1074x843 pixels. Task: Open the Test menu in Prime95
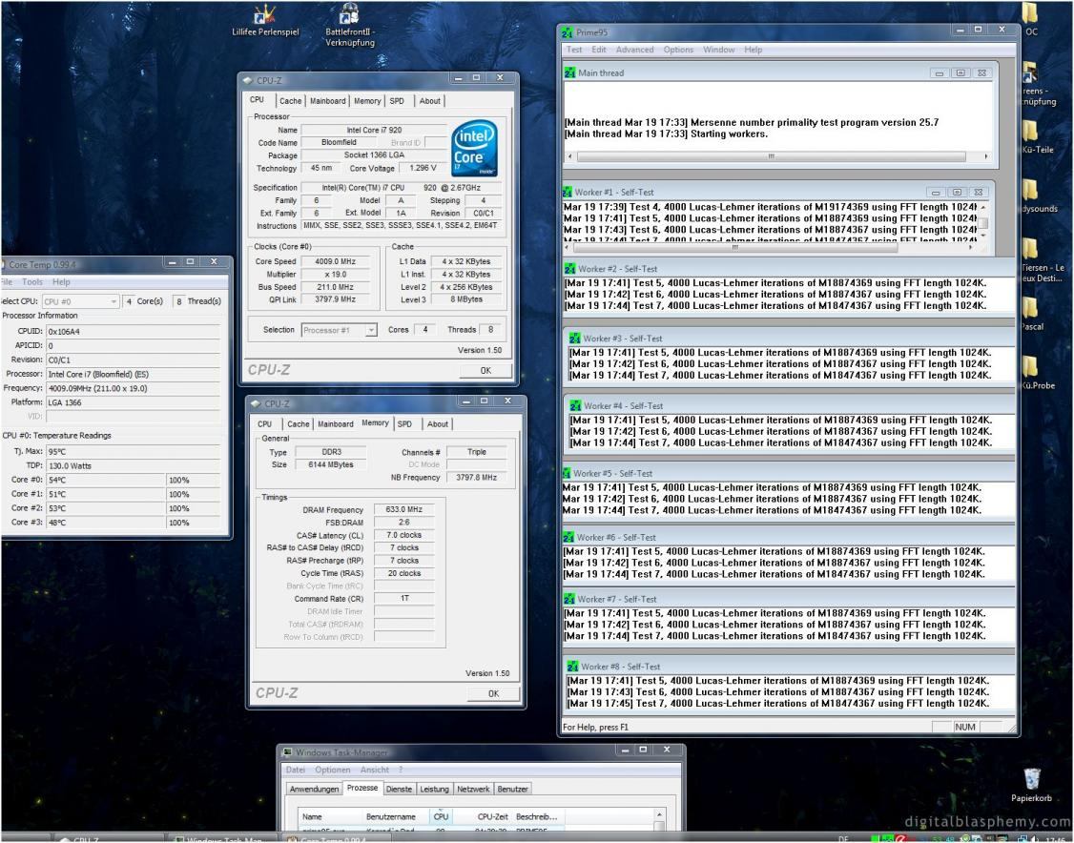574,50
